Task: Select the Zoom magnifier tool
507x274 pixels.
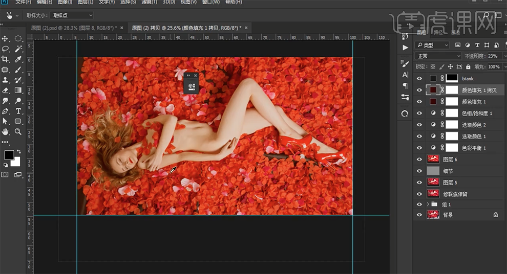Action: click(x=18, y=131)
